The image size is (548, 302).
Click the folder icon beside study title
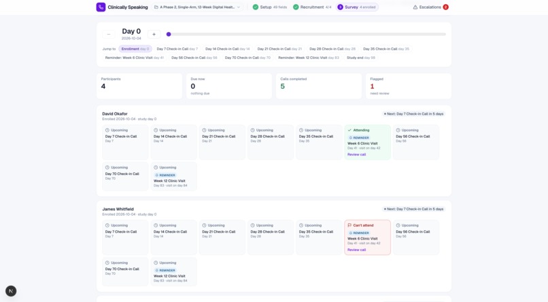pos(156,7)
